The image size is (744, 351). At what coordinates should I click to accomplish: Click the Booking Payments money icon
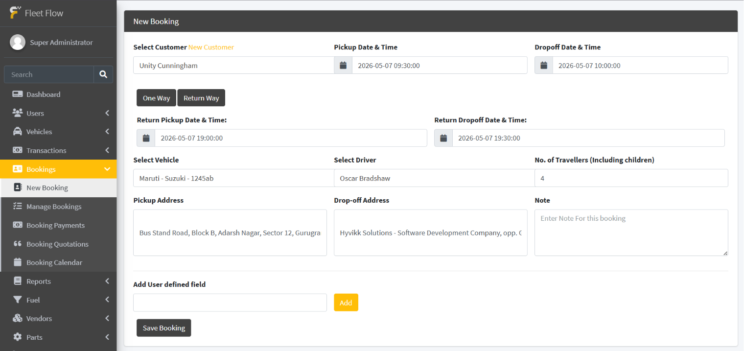tap(18, 225)
